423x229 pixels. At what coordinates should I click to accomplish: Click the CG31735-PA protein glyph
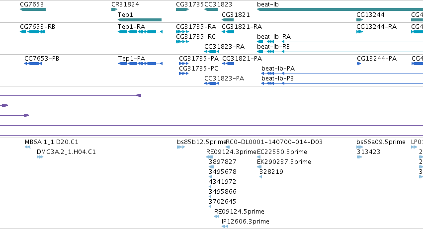(184, 64)
